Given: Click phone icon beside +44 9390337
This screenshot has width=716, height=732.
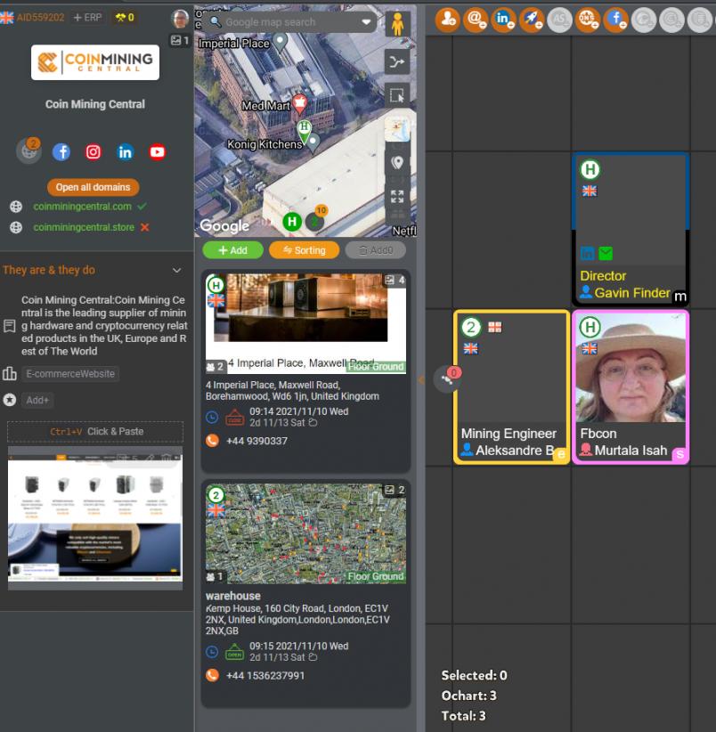Looking at the screenshot, I should [x=212, y=441].
